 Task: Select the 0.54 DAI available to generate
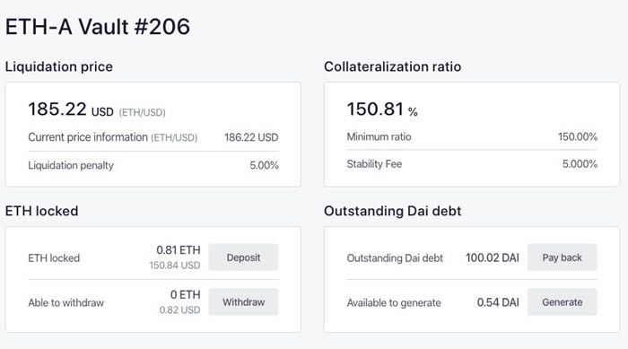coord(498,302)
